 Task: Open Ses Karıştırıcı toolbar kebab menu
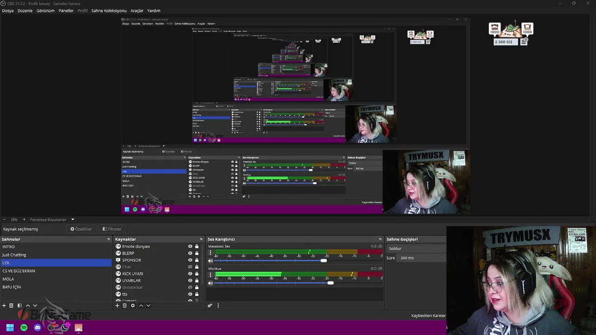click(x=218, y=306)
